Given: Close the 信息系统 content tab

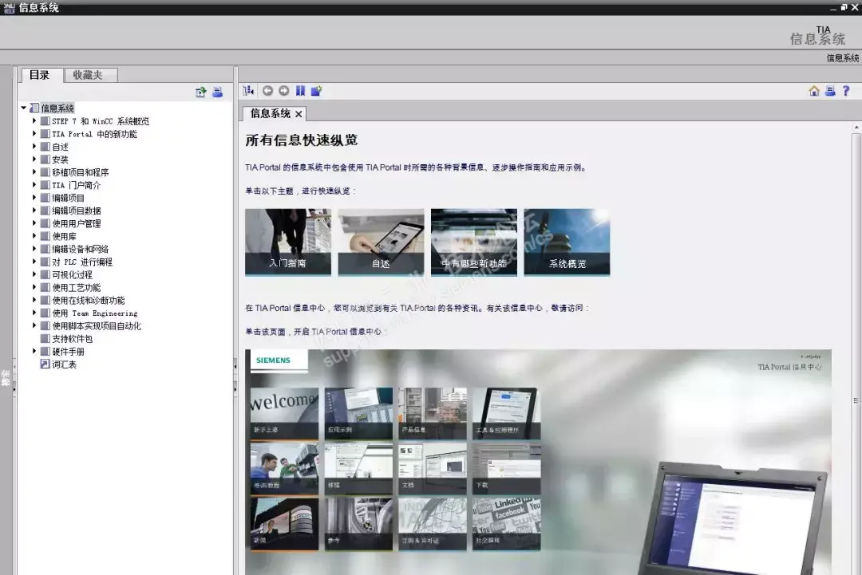Looking at the screenshot, I should coord(299,114).
